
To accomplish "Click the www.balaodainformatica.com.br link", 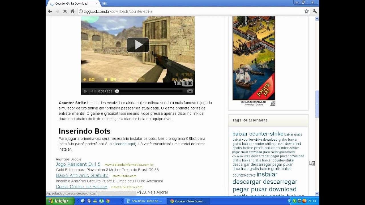I will pos(129,165).
